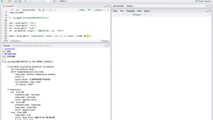Run the current line with Run button

82,10
